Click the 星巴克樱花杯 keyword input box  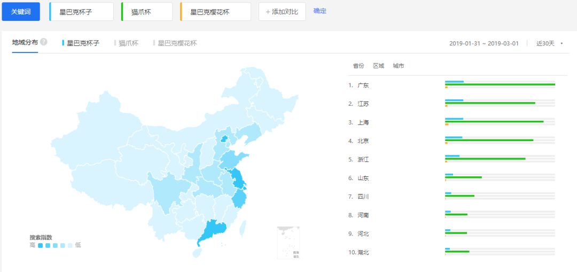coord(216,12)
